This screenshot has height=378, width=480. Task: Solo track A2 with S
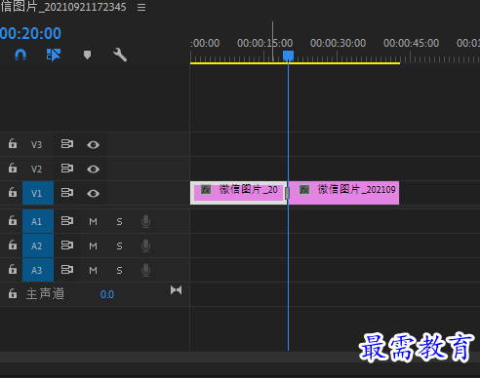[x=119, y=246]
